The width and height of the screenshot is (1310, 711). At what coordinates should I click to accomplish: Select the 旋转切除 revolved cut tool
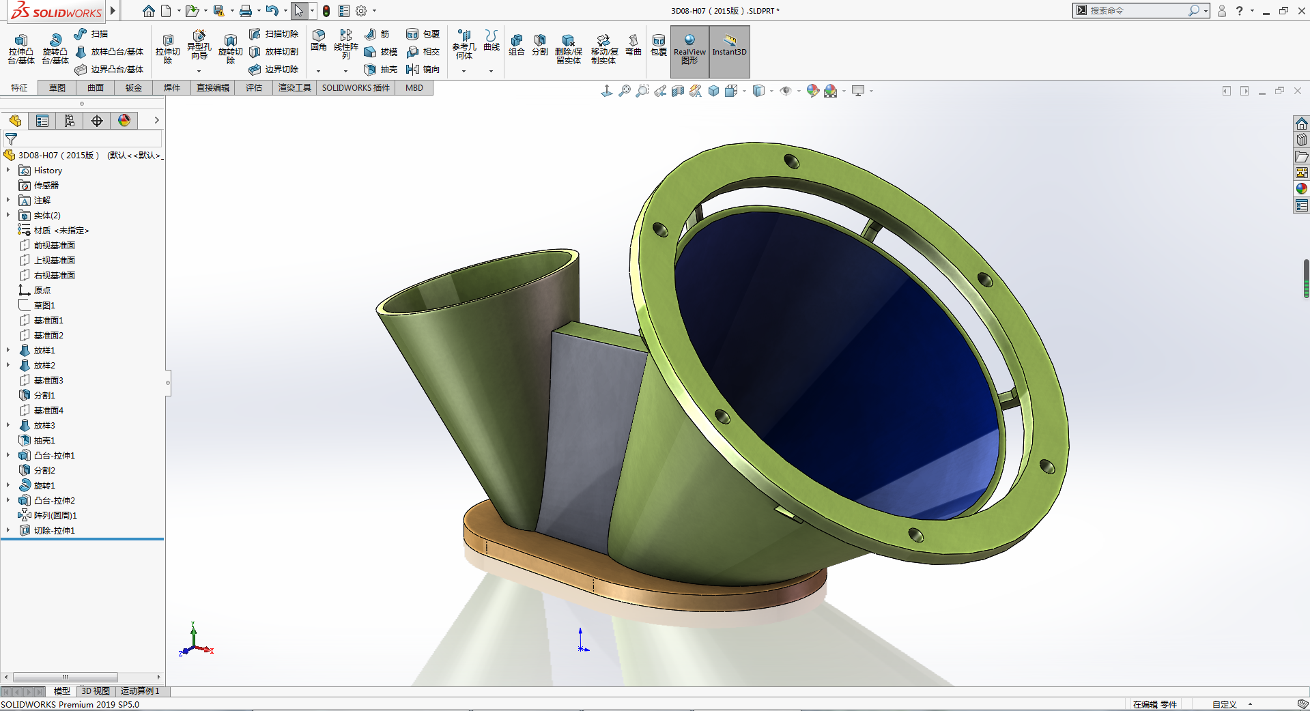[231, 49]
